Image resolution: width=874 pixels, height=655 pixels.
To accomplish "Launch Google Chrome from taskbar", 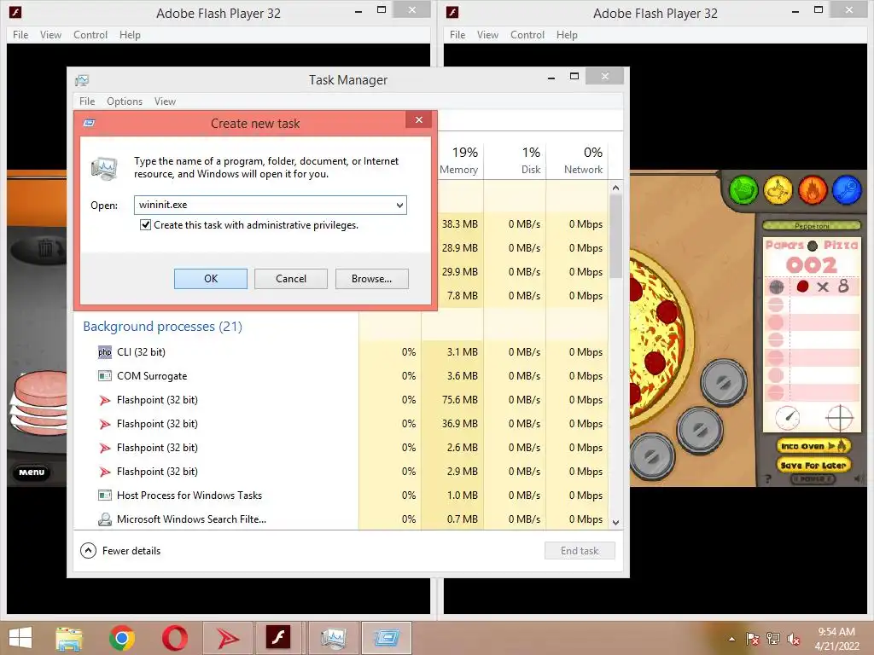I will tap(122, 638).
